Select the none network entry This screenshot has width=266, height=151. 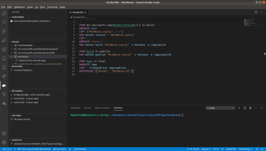pyautogui.click(x=26, y=102)
